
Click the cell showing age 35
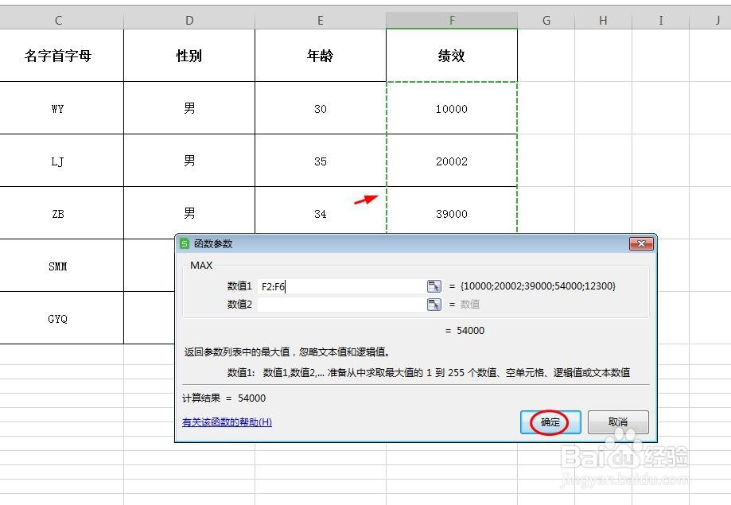[320, 161]
